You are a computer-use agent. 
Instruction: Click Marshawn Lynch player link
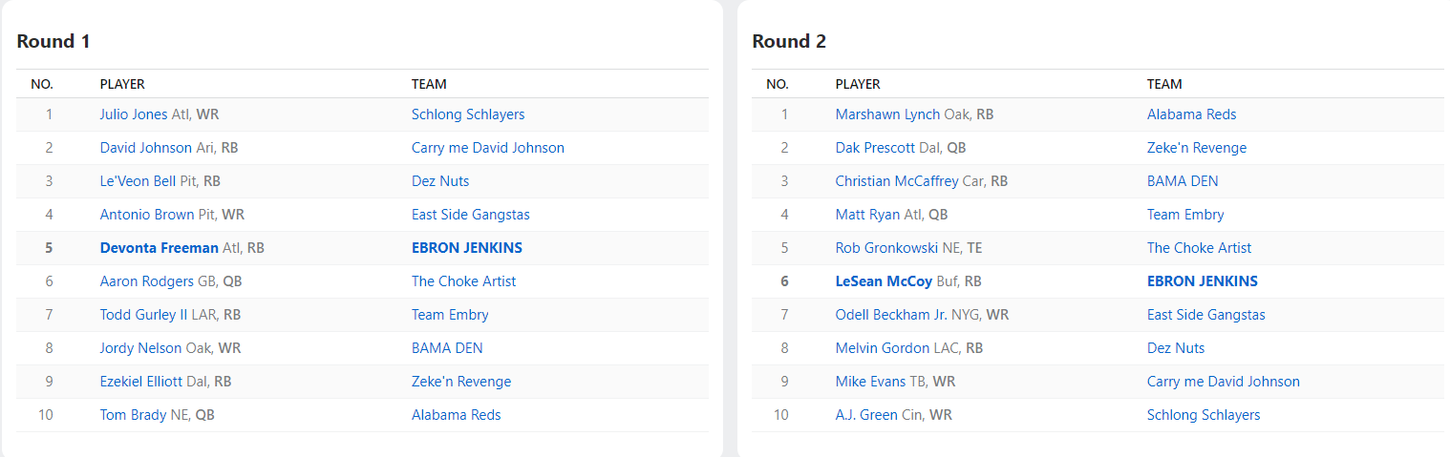887,114
